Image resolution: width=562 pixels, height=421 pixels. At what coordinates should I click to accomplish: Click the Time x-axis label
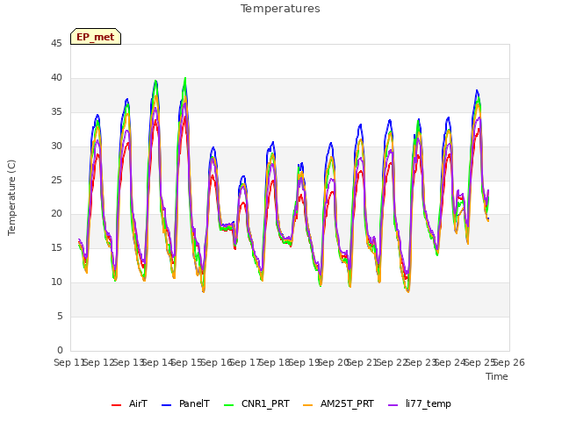pyautogui.click(x=497, y=376)
